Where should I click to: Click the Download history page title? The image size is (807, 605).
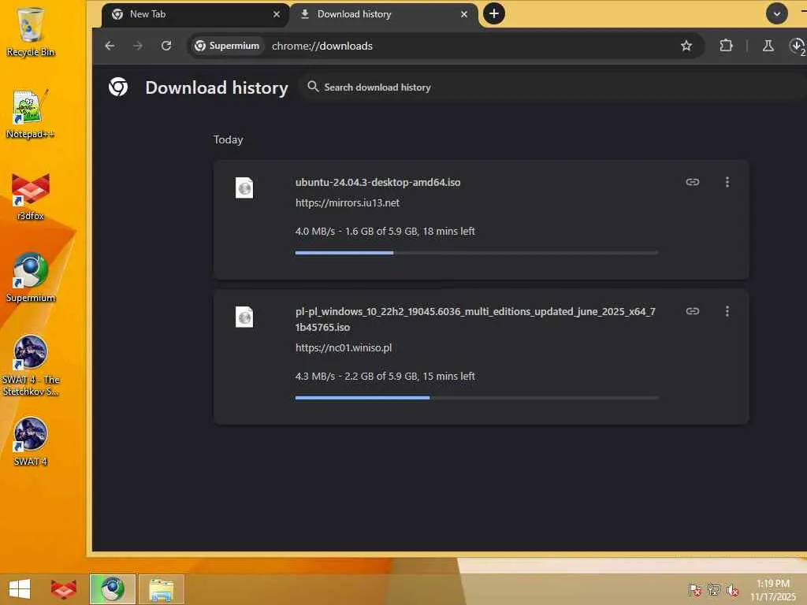(217, 87)
